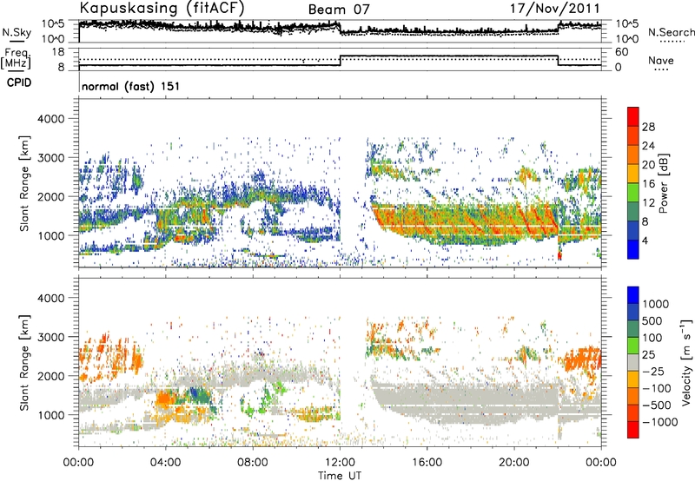The height and width of the screenshot is (481, 695).
Task: Pick the blue top segment of the velocity colorbar
Action: [633, 295]
